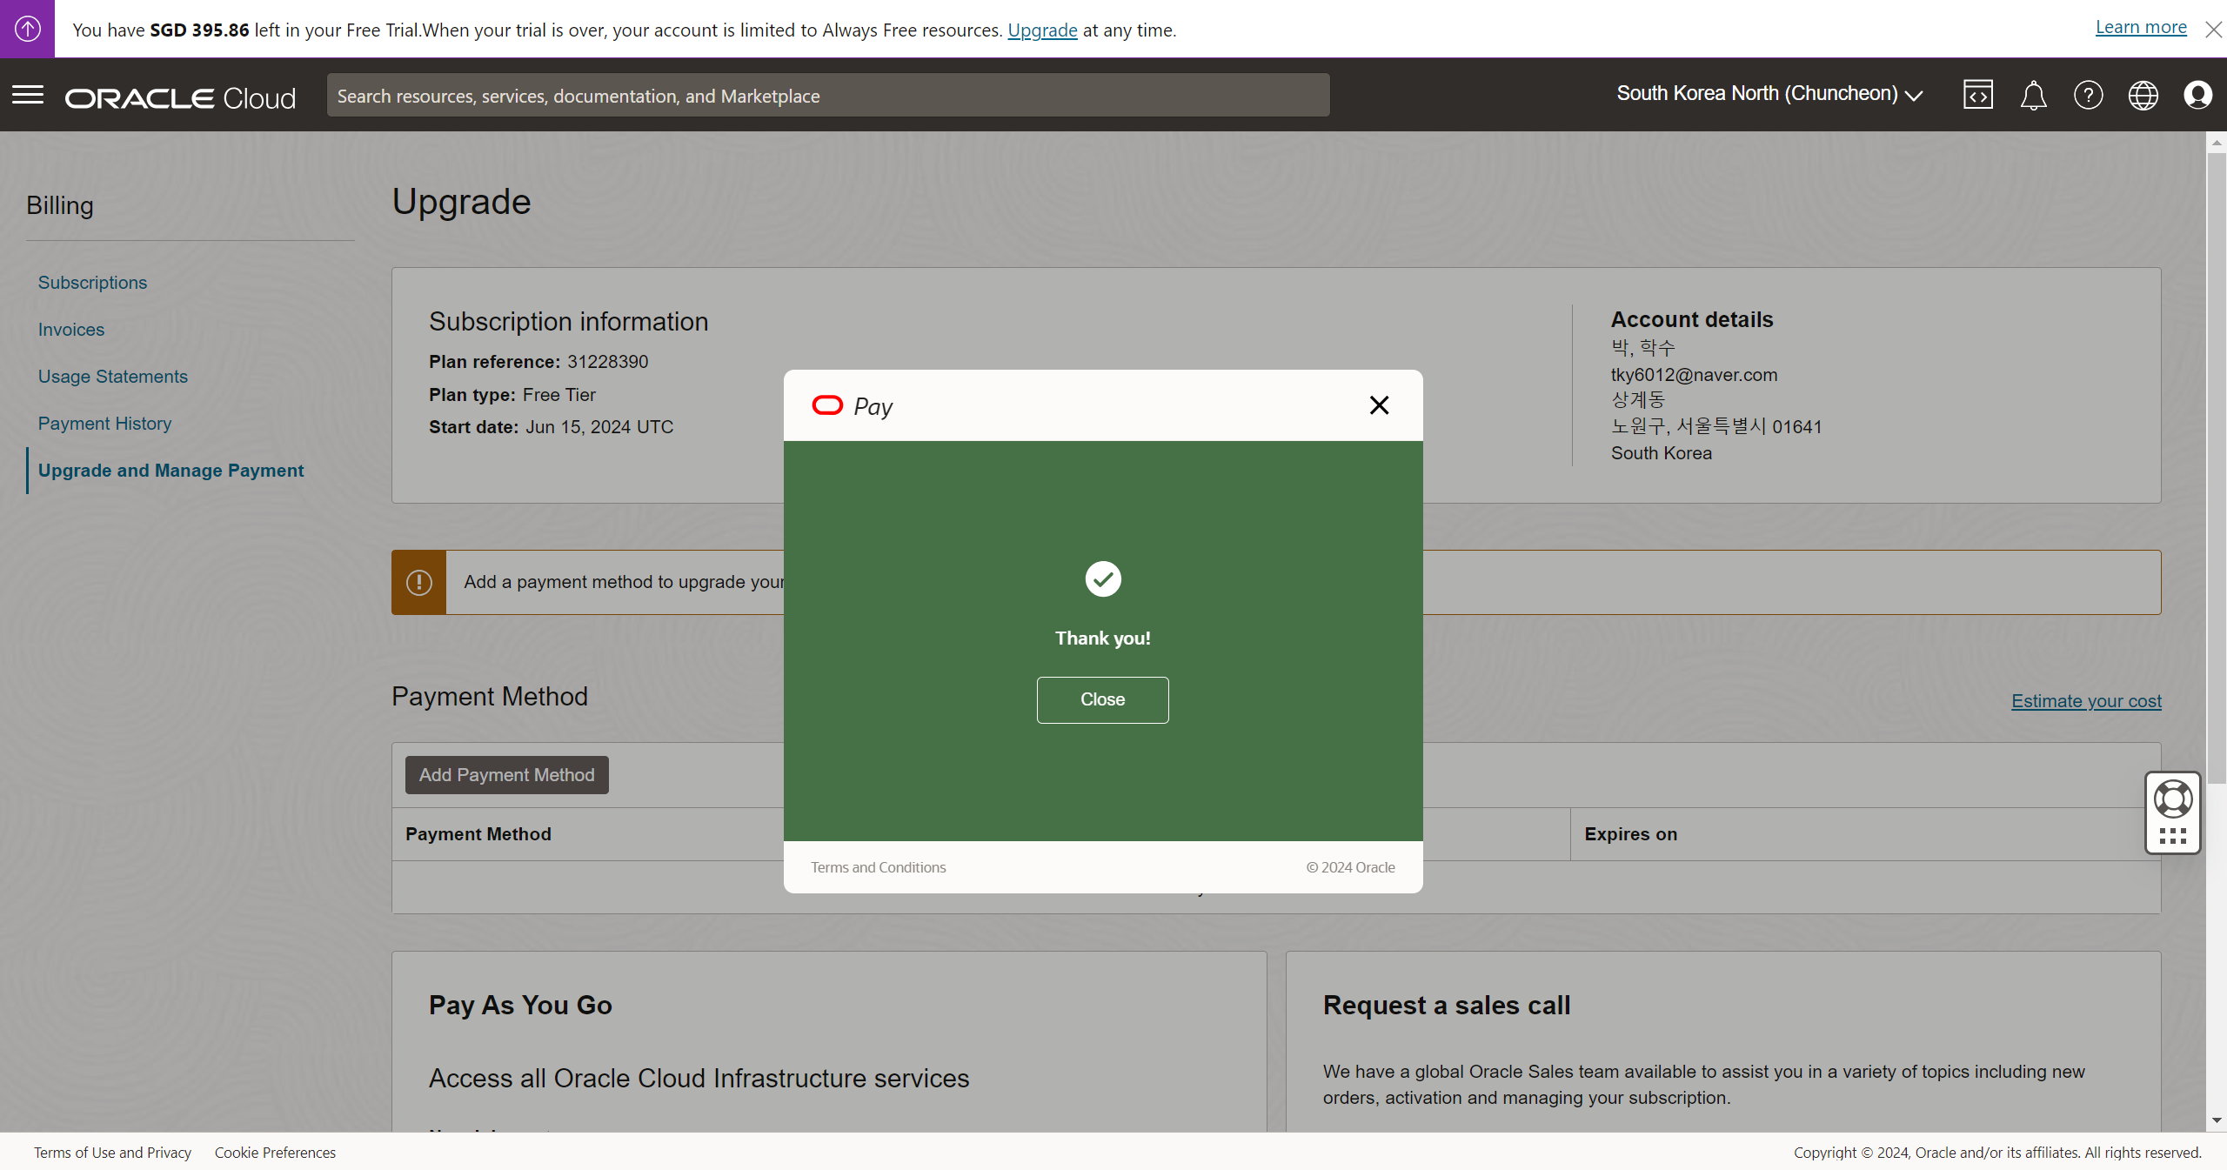Screen dimensions: 2227x1170
Task: Click the warning icon on payment alert
Action: coord(418,582)
